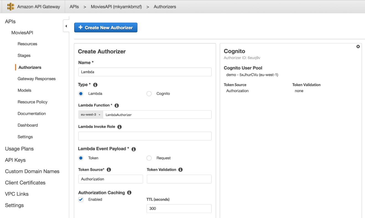The height and width of the screenshot is (218, 365).
Task: Open Models in the sidebar
Action: [24, 90]
